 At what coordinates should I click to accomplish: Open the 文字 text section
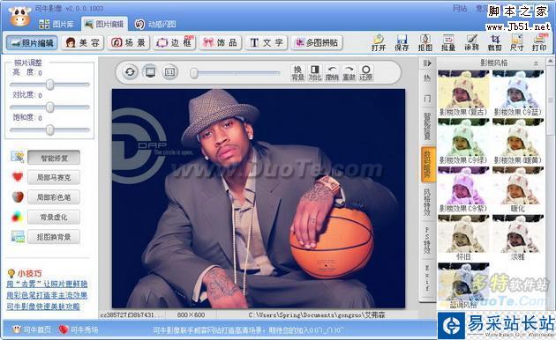click(x=267, y=43)
